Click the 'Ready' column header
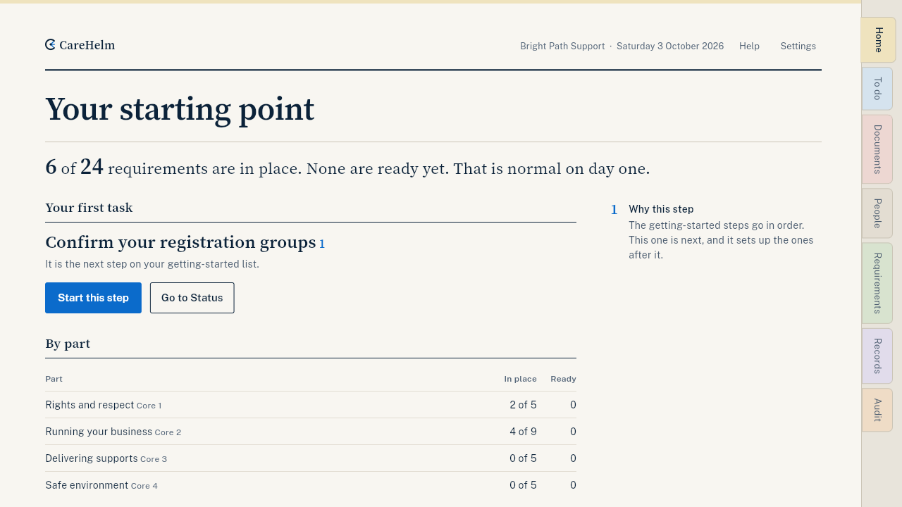The height and width of the screenshot is (507, 902). [563, 379]
